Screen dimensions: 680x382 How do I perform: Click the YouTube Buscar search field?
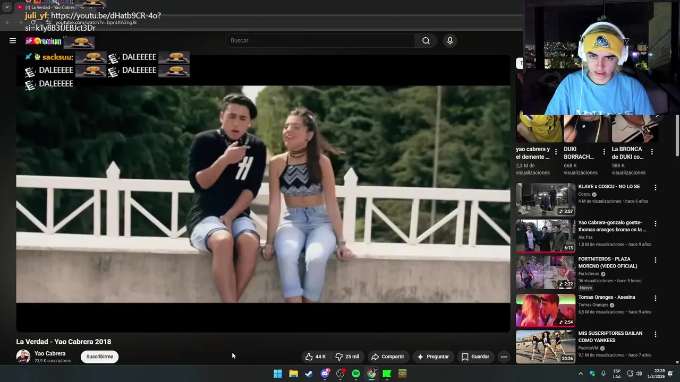[320, 40]
